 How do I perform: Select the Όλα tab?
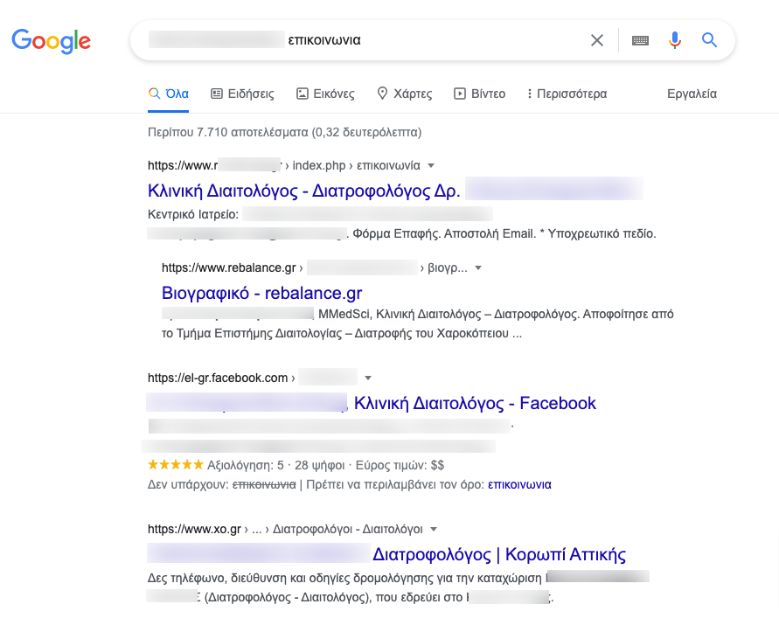pos(169,94)
